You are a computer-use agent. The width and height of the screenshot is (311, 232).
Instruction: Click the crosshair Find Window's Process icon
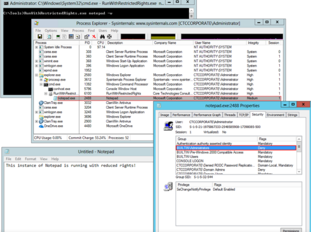(x=109, y=37)
